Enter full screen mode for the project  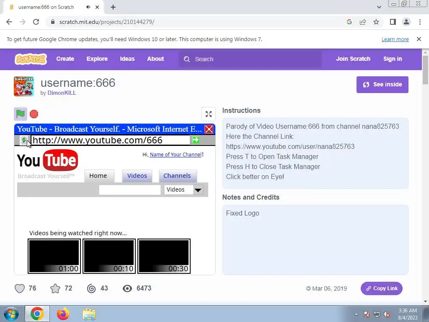209,114
